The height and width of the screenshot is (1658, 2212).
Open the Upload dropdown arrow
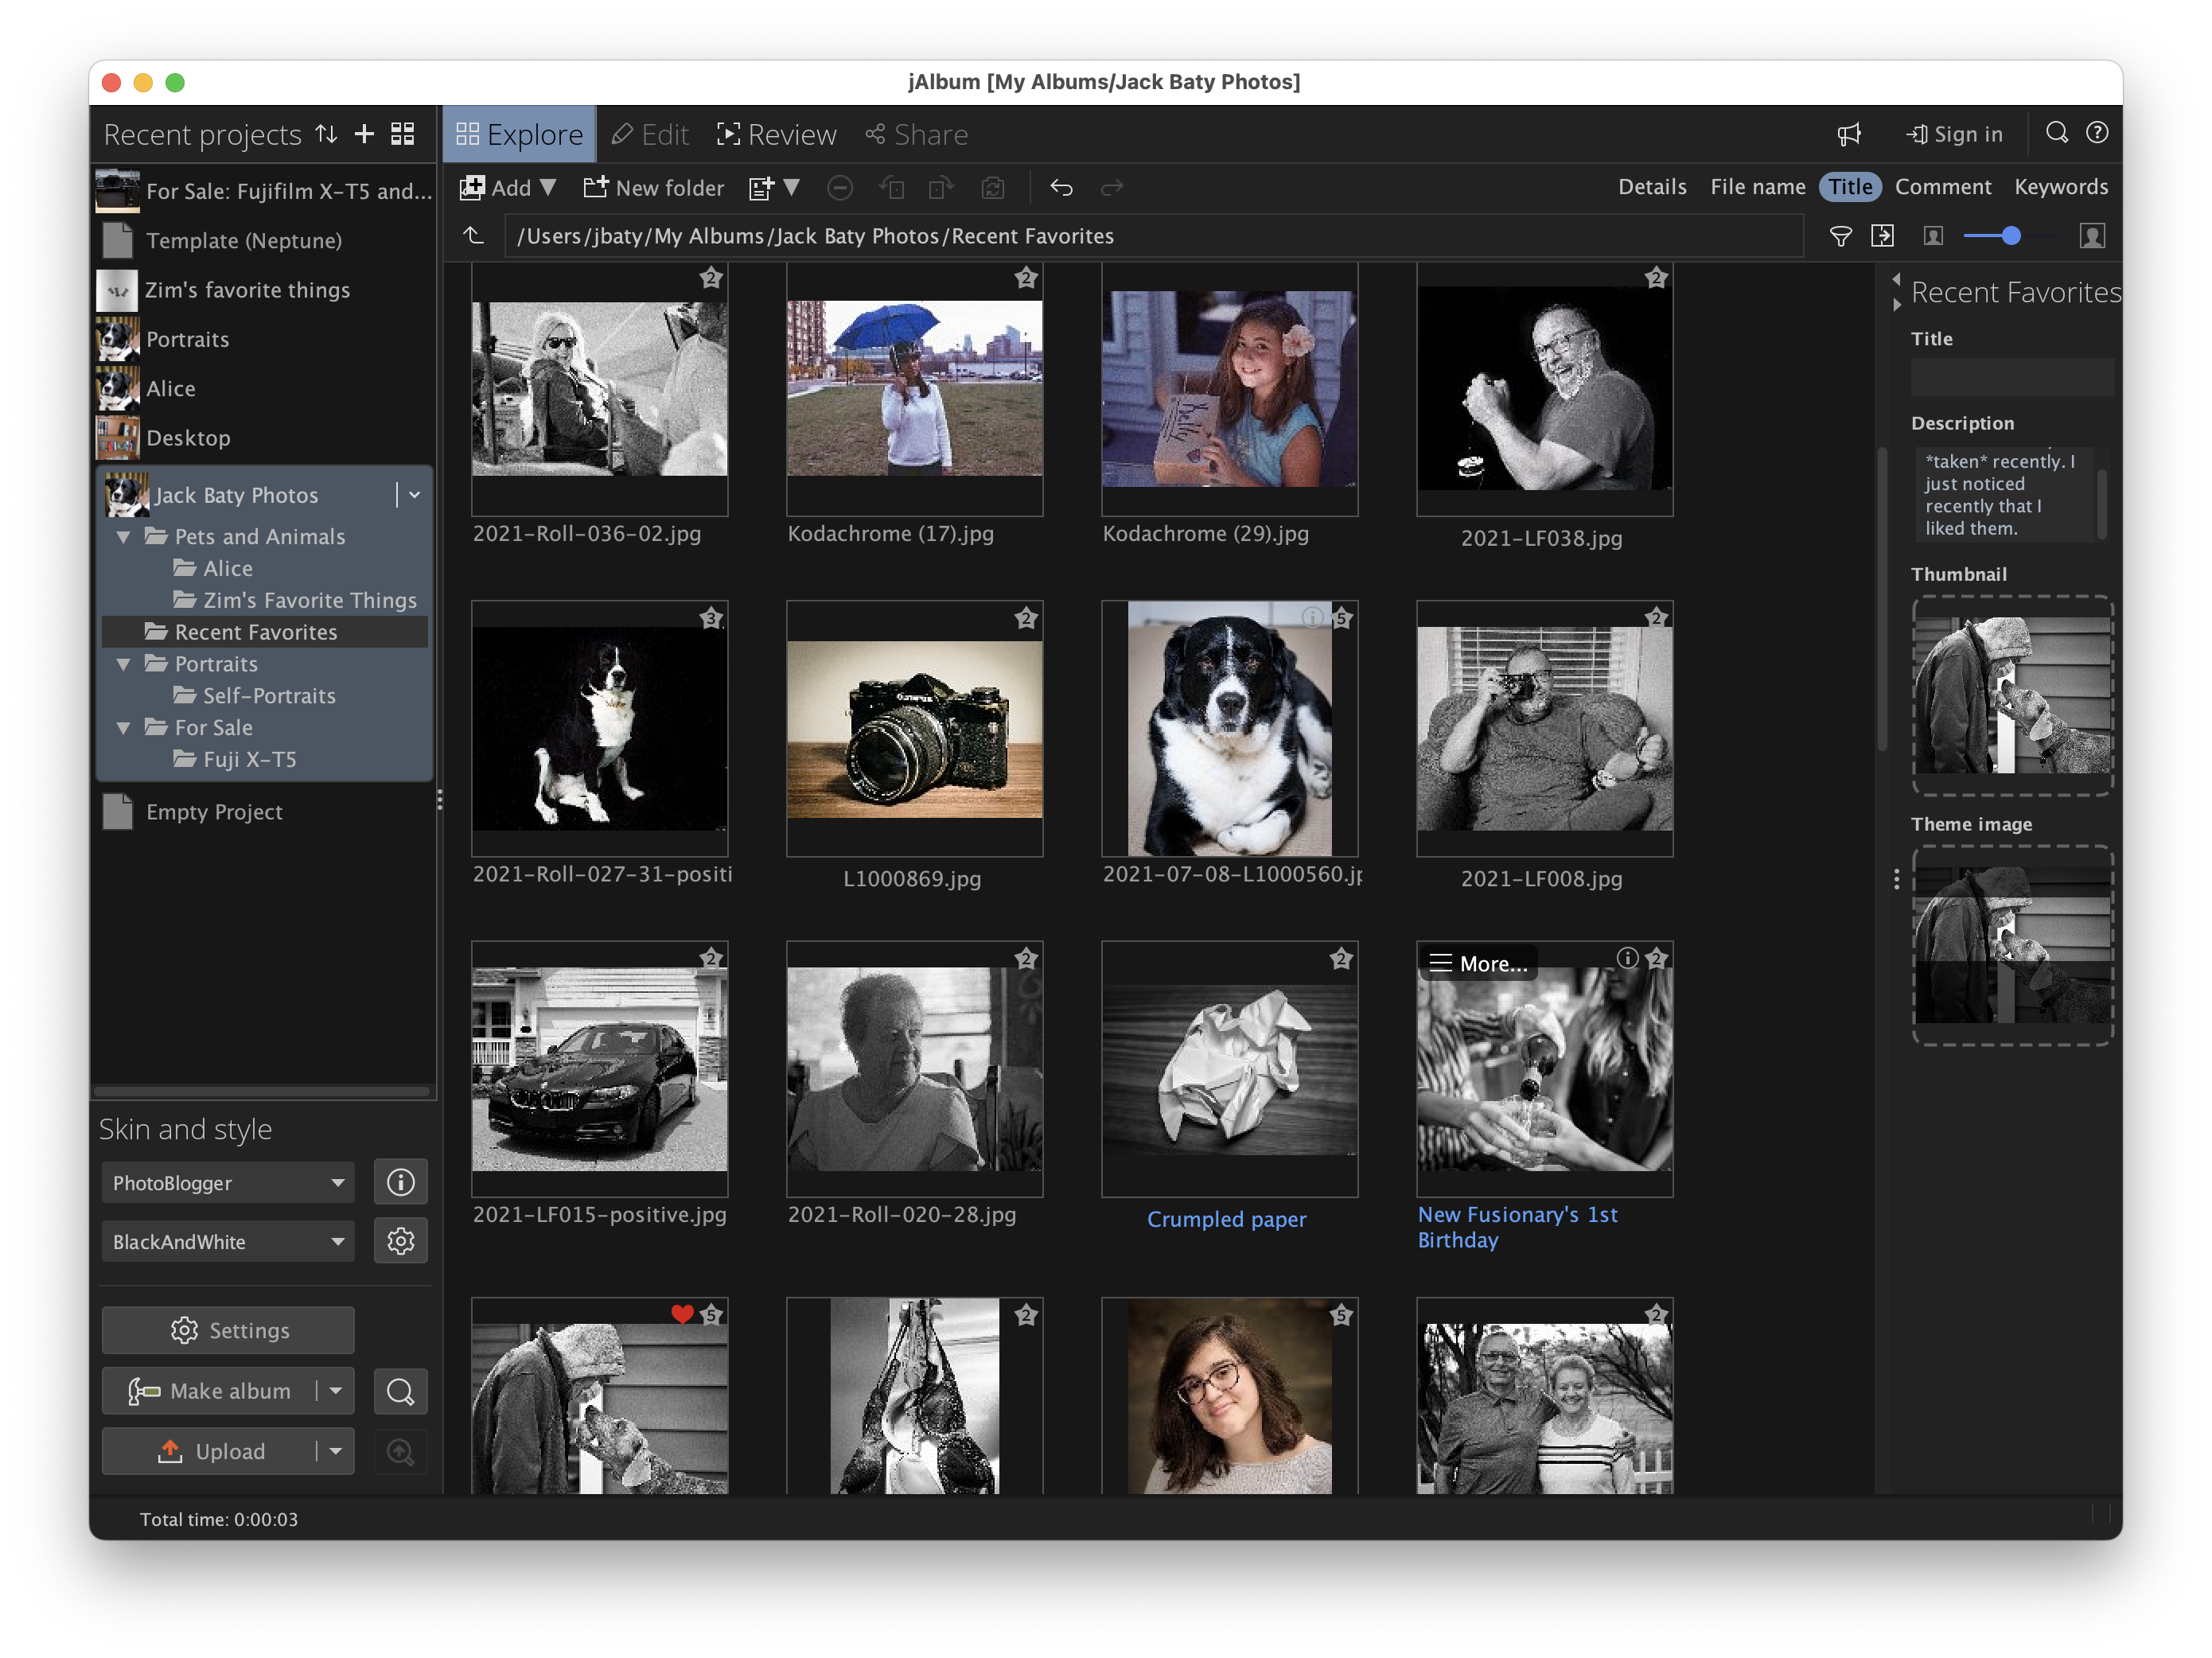click(x=336, y=1451)
